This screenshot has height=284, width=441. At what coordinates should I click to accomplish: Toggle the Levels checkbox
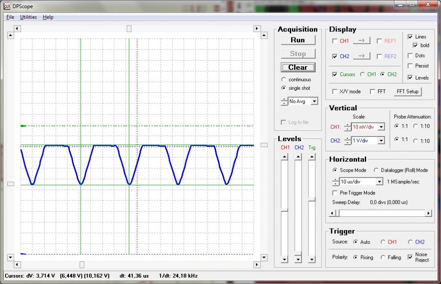410,77
